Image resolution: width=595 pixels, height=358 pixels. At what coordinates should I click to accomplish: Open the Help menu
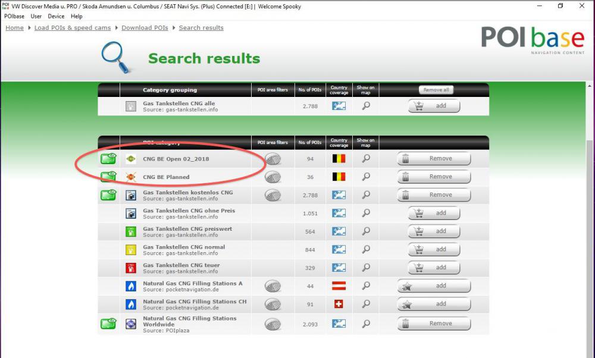(76, 16)
